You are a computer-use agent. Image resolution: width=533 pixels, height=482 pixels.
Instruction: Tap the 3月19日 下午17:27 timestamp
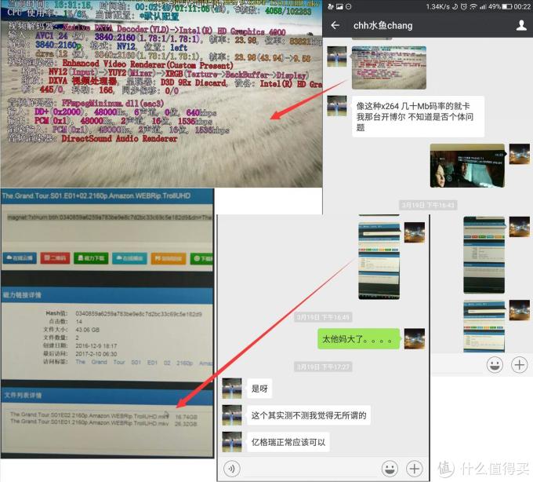pyautogui.click(x=323, y=367)
